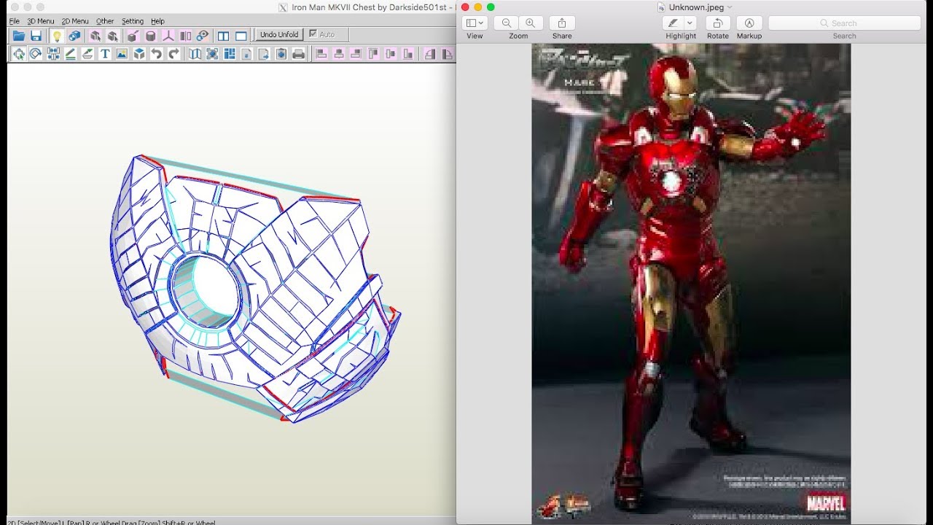Select the Input Text T tool
This screenshot has width=933, height=525.
coord(105,53)
